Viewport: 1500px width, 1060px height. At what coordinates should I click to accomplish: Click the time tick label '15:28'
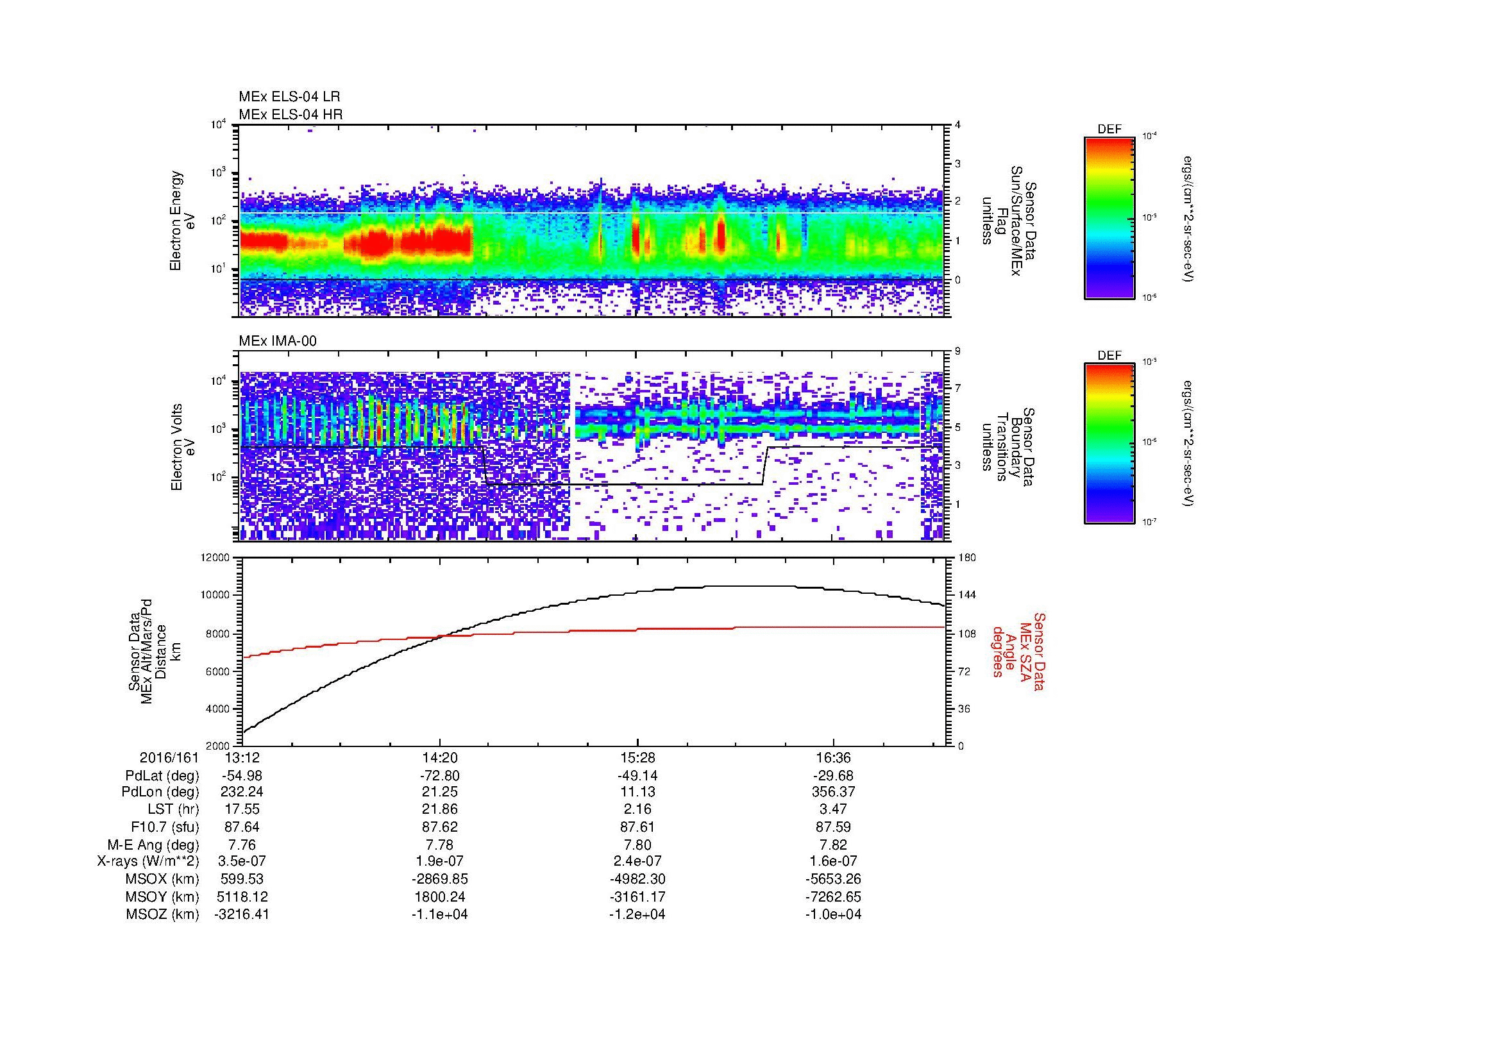pos(637,757)
